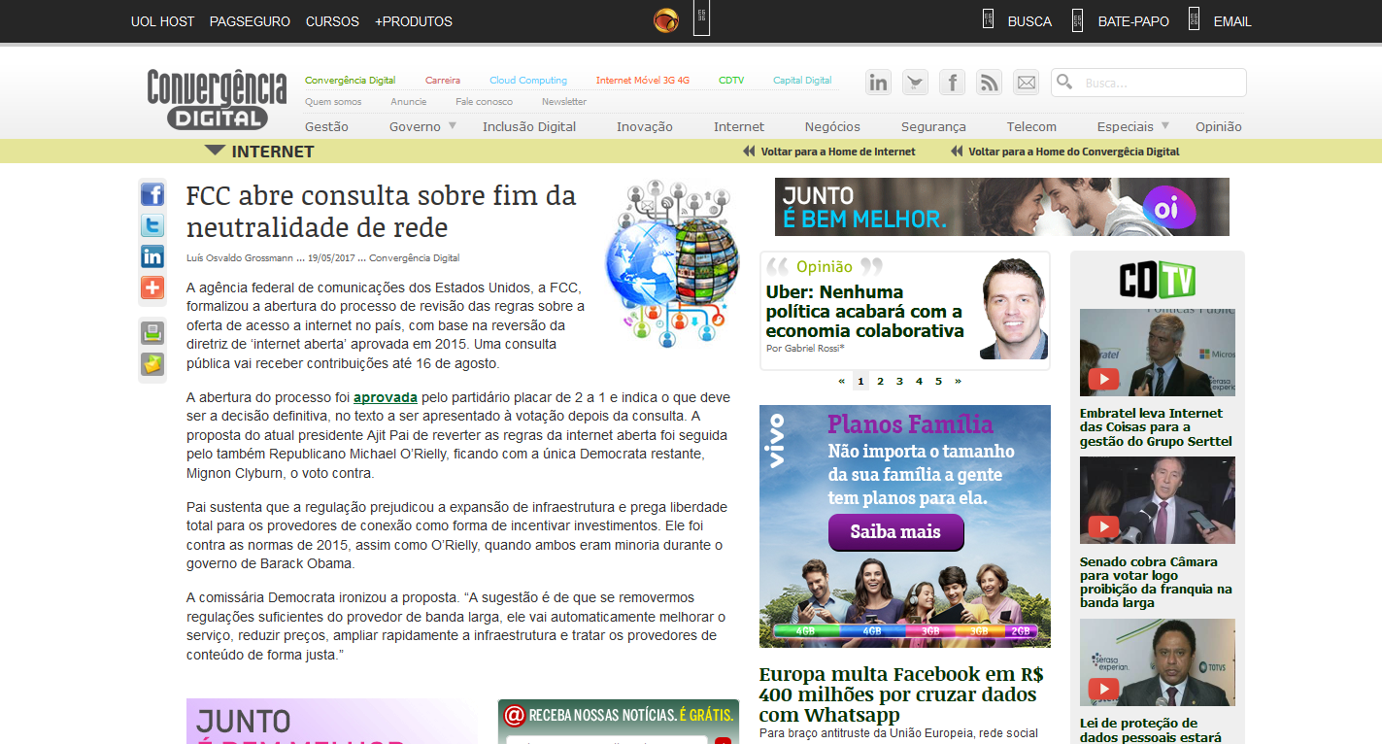Open the Opinião menu item

pos(1219,126)
